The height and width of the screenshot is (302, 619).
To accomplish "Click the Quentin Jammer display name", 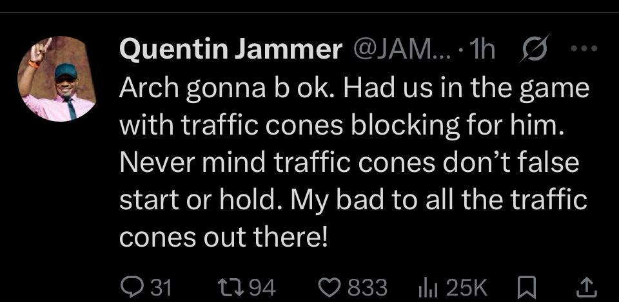I will (230, 51).
